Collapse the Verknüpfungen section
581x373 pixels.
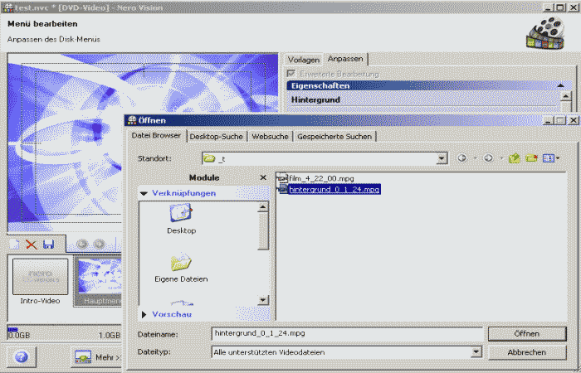(x=145, y=193)
